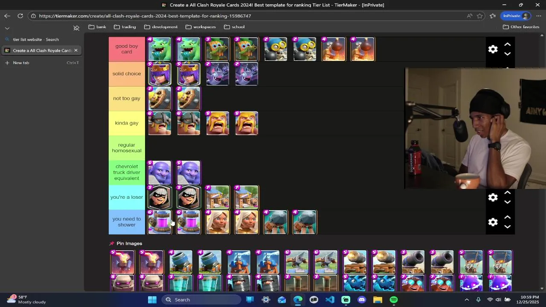Open File Explorer from the taskbar
The height and width of the screenshot is (307, 546).
tap(378, 300)
